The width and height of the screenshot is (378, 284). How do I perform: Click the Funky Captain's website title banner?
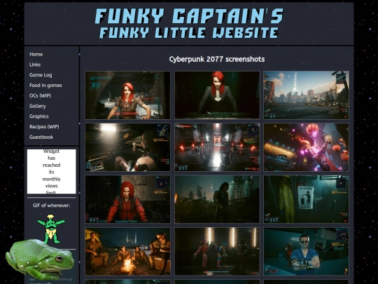tap(189, 23)
